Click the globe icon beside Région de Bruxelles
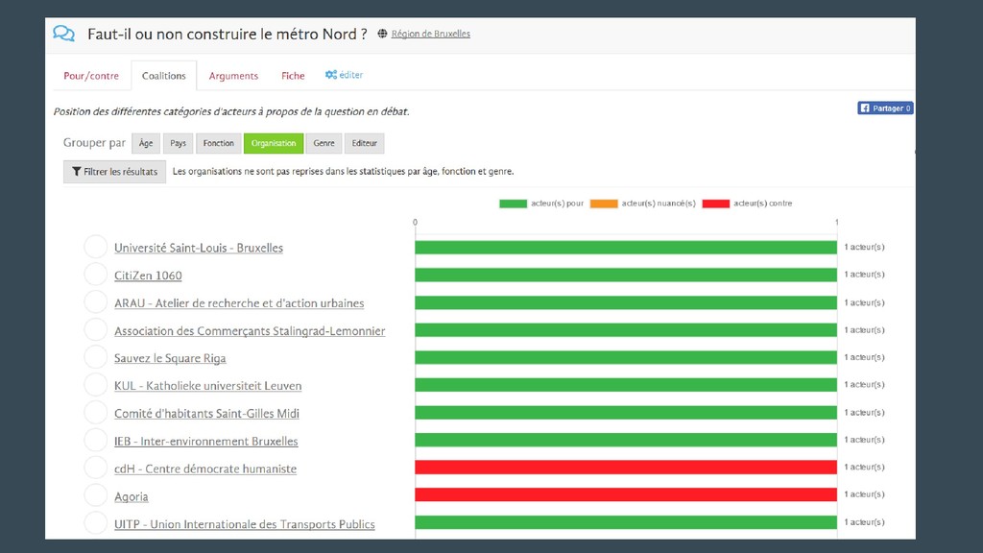983x553 pixels. [x=382, y=34]
